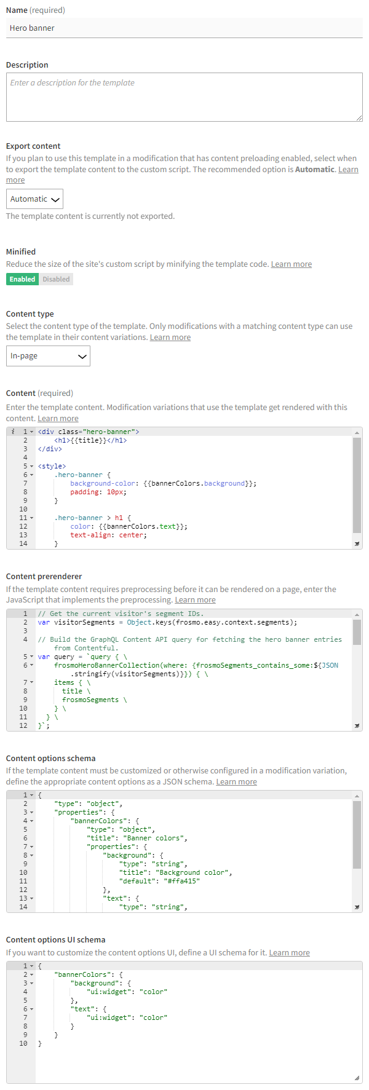Click the Description text area

pyautogui.click(x=184, y=97)
